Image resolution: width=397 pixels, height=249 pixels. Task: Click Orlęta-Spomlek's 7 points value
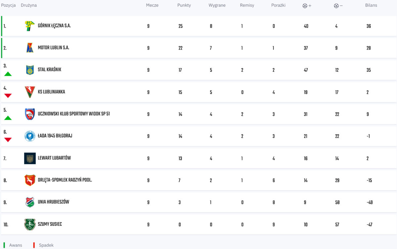pos(179,180)
